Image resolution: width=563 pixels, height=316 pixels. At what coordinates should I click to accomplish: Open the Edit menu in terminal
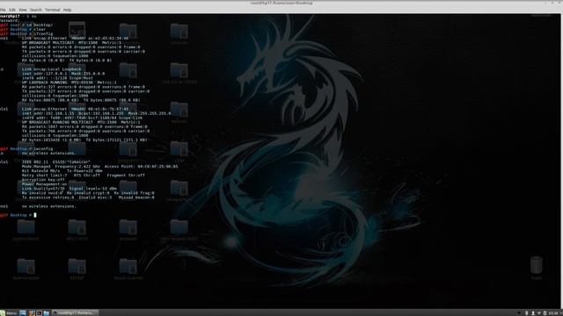pyautogui.click(x=12, y=10)
